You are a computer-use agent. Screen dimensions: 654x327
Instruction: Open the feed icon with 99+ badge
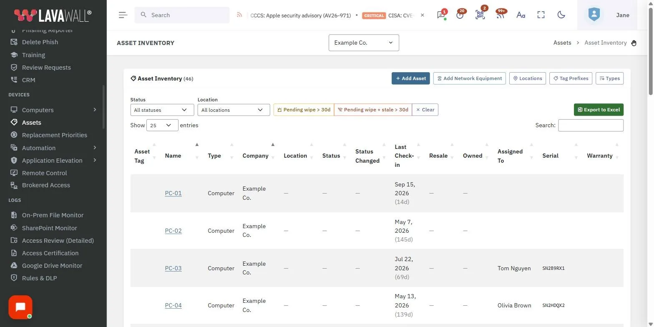[x=500, y=15]
